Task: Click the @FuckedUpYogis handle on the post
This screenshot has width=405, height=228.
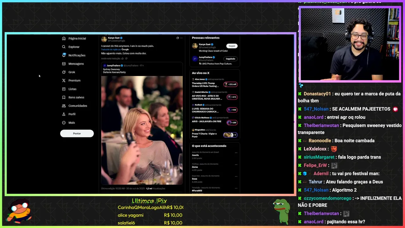Action: pyautogui.click(x=116, y=41)
